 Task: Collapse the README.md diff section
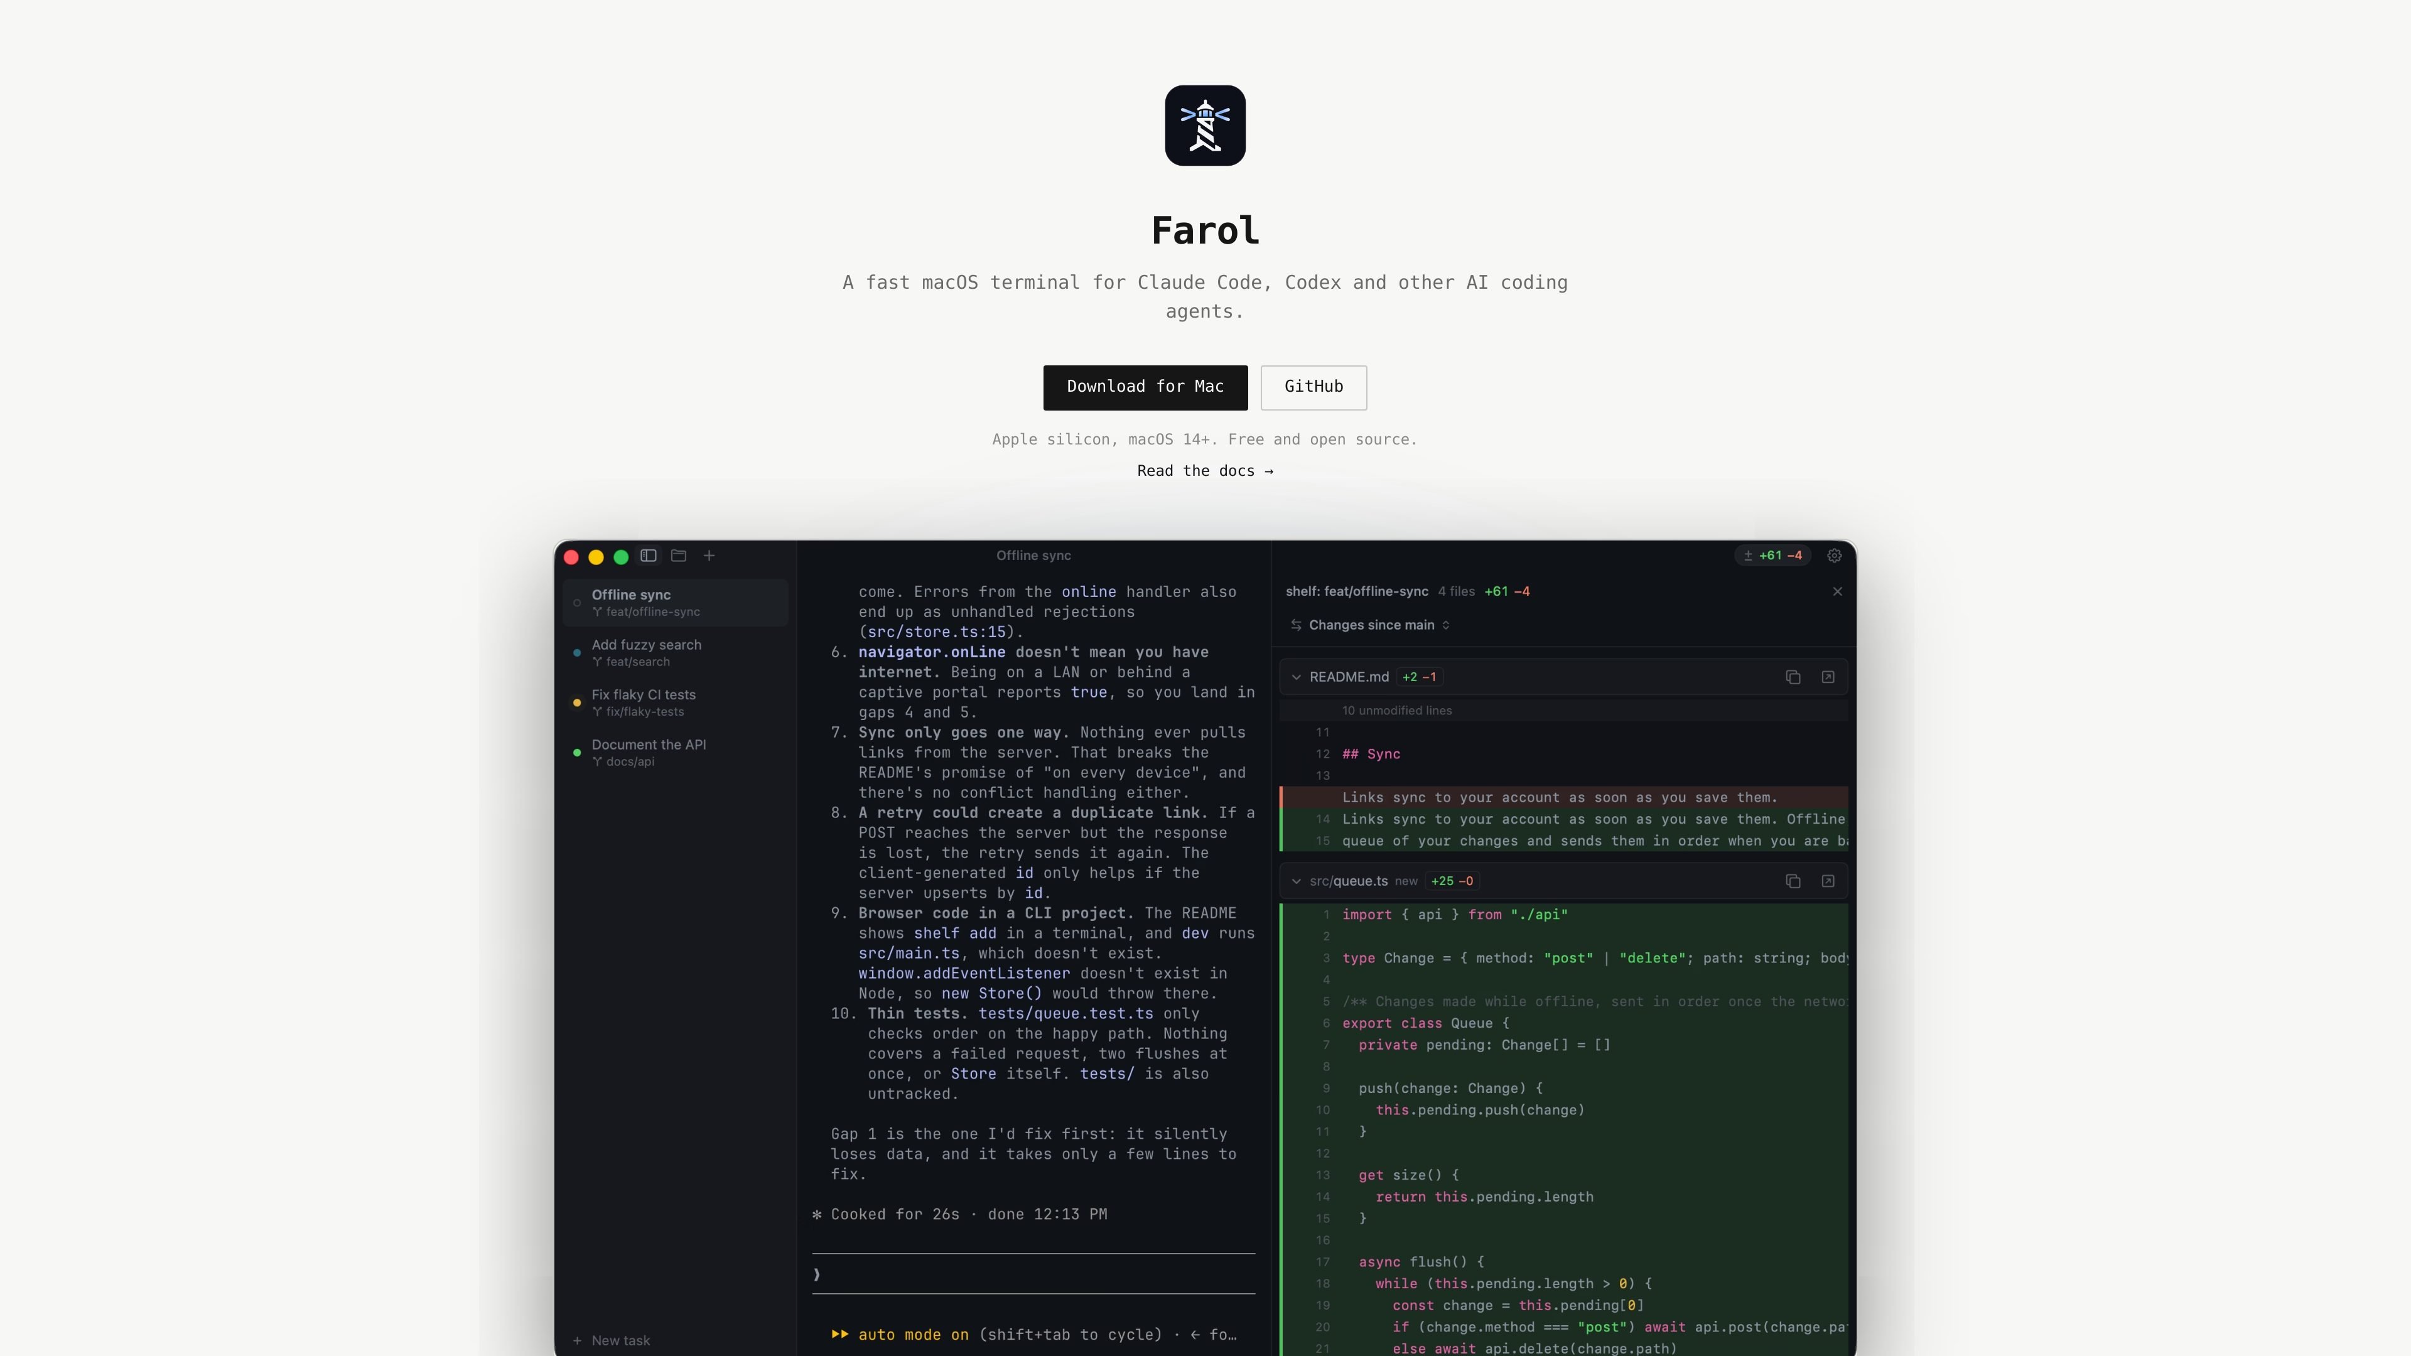(x=1297, y=677)
